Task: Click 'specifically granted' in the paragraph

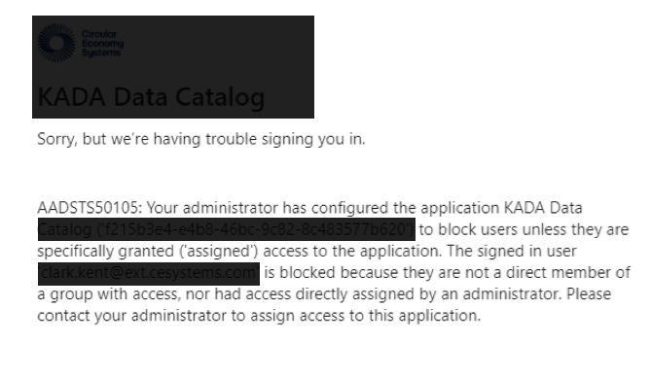Action: click(x=106, y=252)
